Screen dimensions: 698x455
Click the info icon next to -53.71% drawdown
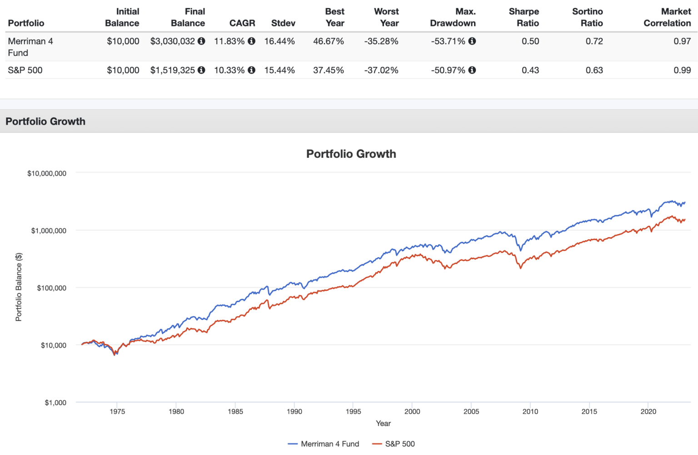472,41
